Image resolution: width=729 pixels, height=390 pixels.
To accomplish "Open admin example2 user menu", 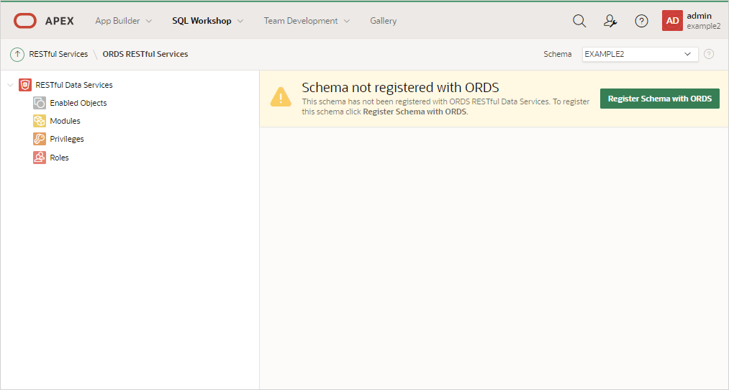I will 692,21.
